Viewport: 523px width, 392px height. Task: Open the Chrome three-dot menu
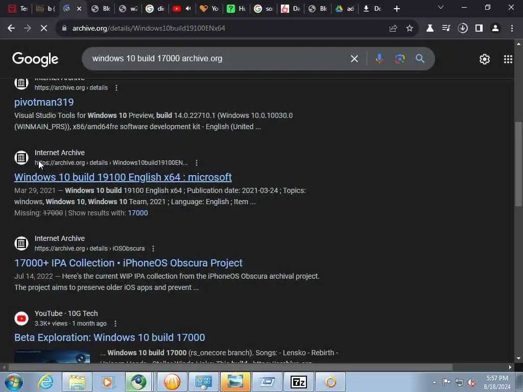coord(512,29)
